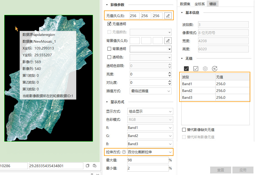Image resolution: width=255 pixels, height=175 pixels.
Task: Enable the 背景透明 checkbox
Action: [109, 49]
